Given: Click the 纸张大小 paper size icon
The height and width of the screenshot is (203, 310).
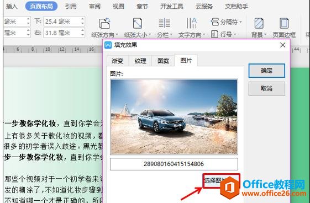Looking at the screenshot, I should pyautogui.click(x=138, y=23).
